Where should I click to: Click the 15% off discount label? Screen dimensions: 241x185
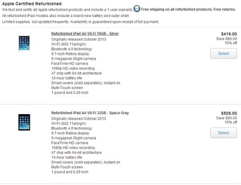231,122
